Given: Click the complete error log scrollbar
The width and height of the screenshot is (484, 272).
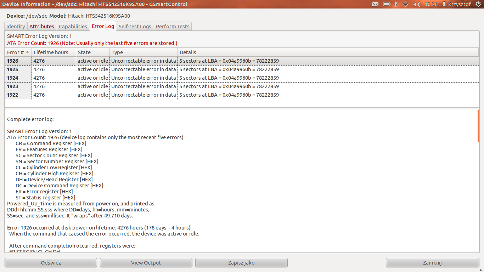Looking at the screenshot, I should tap(478, 126).
